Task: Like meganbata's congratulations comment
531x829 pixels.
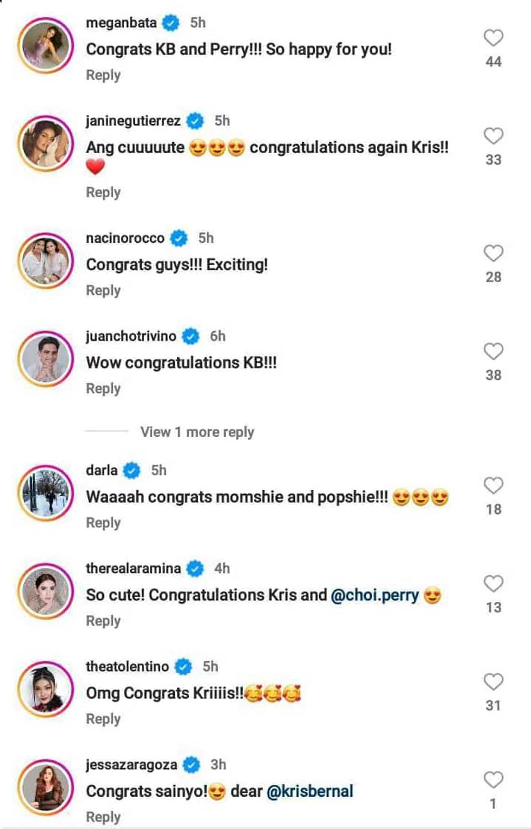Action: point(493,38)
